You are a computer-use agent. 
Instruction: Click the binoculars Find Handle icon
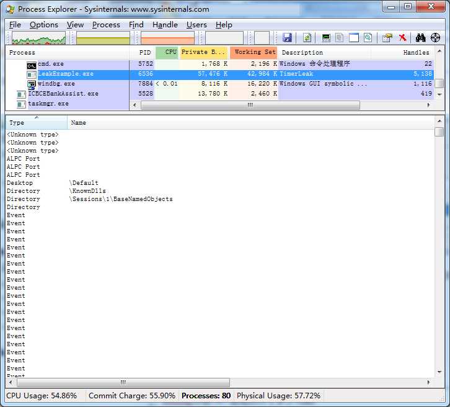420,38
